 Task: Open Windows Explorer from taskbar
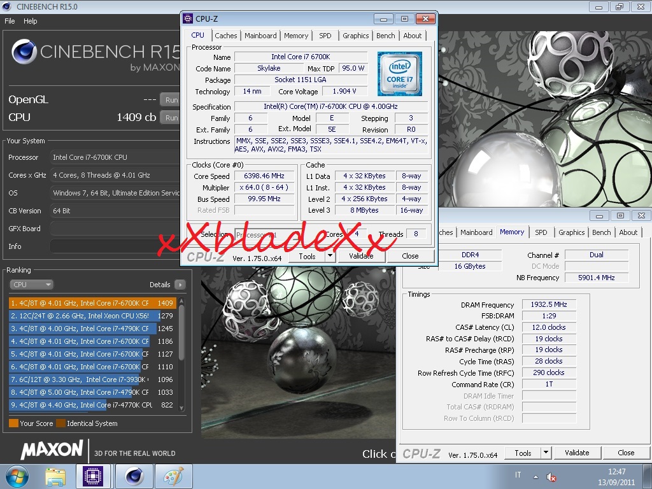point(55,476)
